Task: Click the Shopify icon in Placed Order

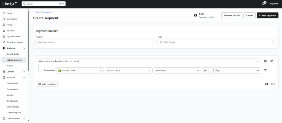Action: 59,71
